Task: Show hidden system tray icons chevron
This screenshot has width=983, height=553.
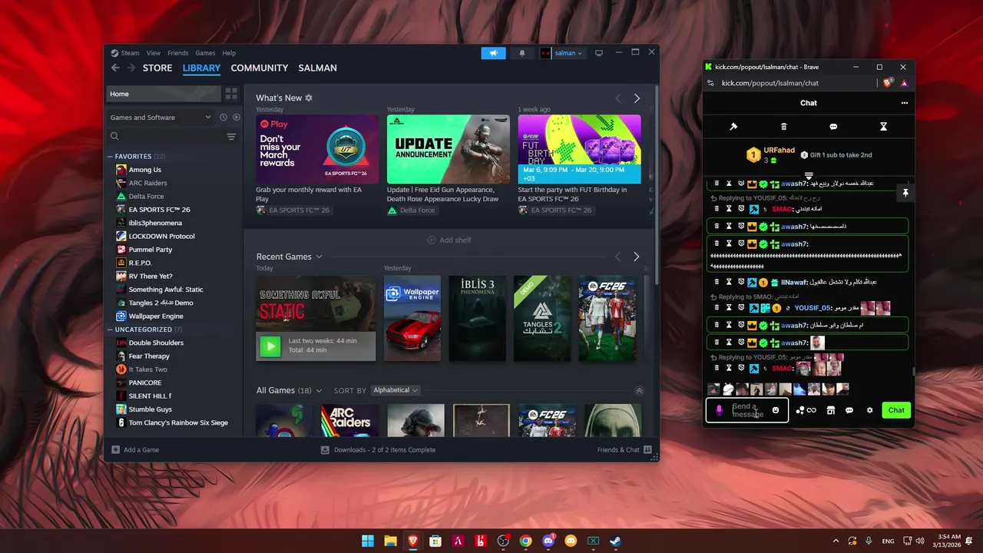Action: point(836,541)
